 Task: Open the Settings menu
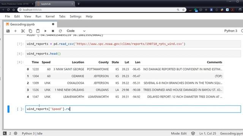click(x=76, y=16)
